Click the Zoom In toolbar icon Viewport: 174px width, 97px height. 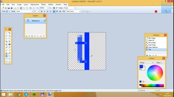[x=50, y=8]
